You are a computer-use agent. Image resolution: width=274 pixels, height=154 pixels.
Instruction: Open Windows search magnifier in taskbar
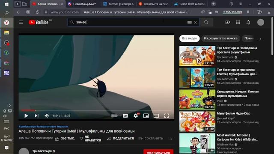tap(7, 13)
